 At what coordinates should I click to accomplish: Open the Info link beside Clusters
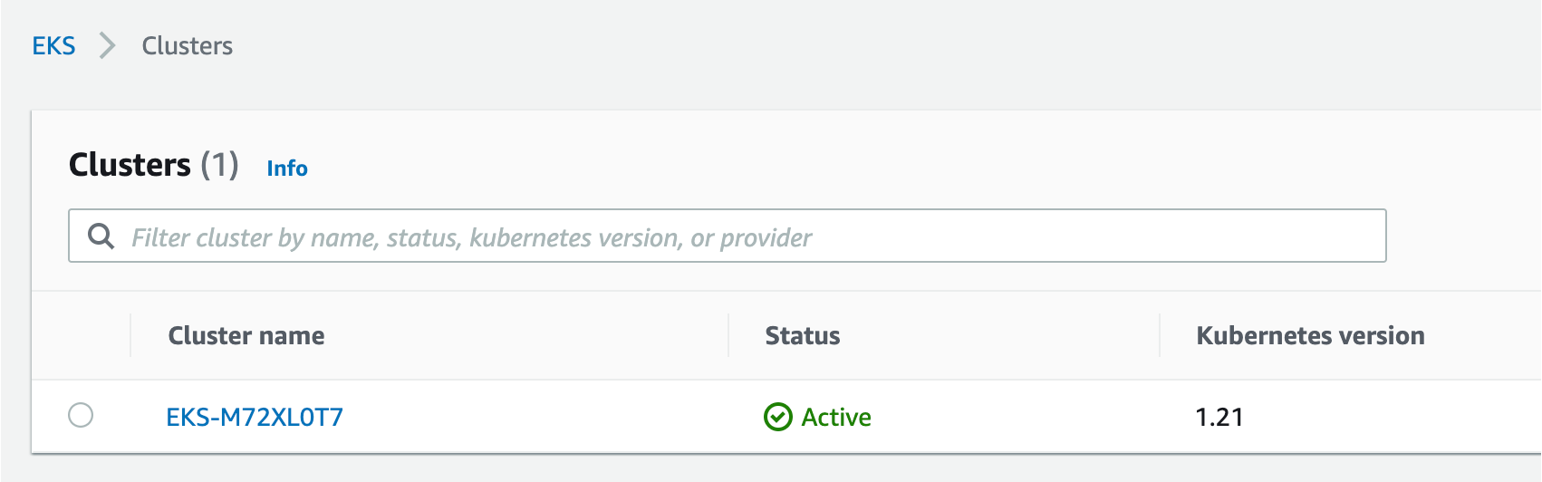point(286,169)
